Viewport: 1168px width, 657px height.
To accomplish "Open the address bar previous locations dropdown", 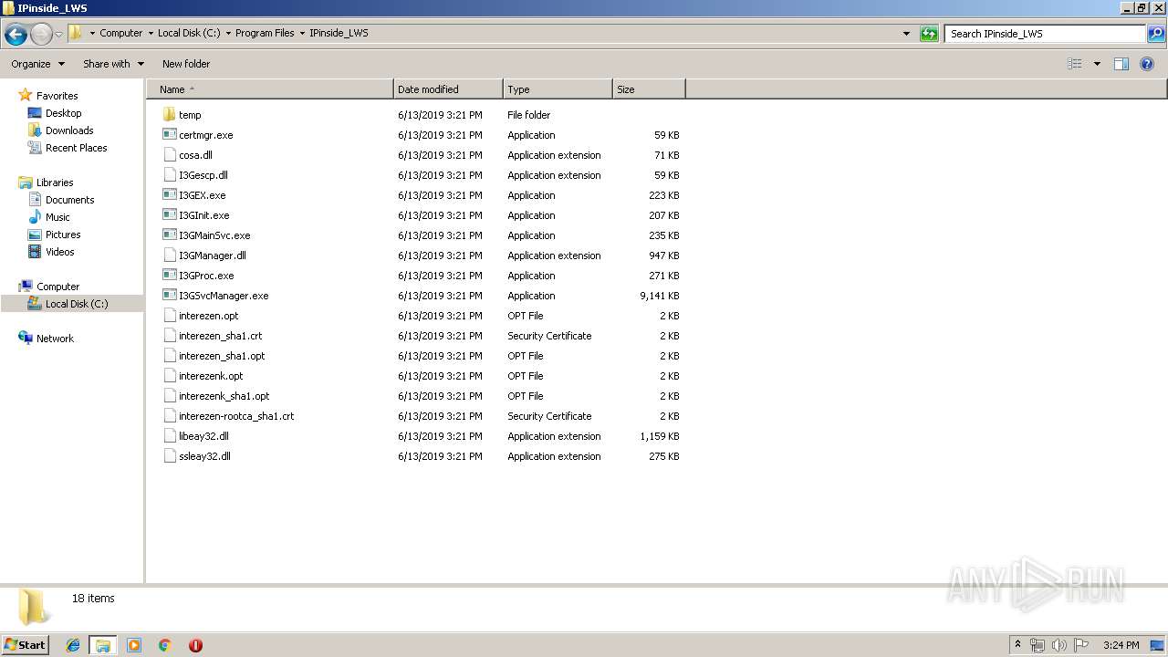I will pyautogui.click(x=906, y=34).
